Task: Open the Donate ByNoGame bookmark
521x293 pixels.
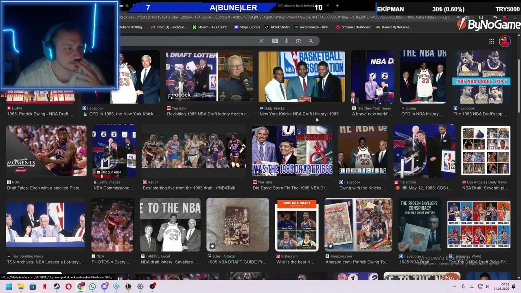Action: (x=394, y=27)
